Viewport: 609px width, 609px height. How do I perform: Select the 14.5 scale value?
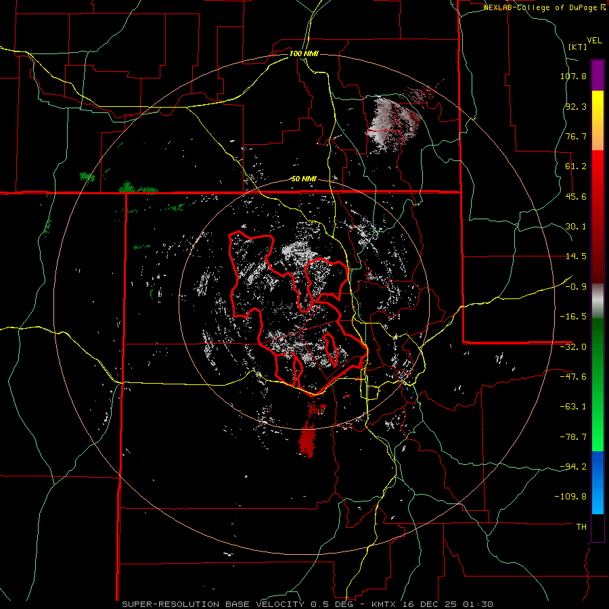click(x=576, y=256)
